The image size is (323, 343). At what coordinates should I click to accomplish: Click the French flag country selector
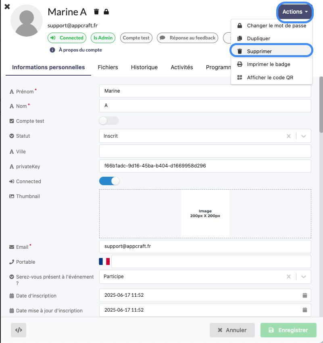104,262
